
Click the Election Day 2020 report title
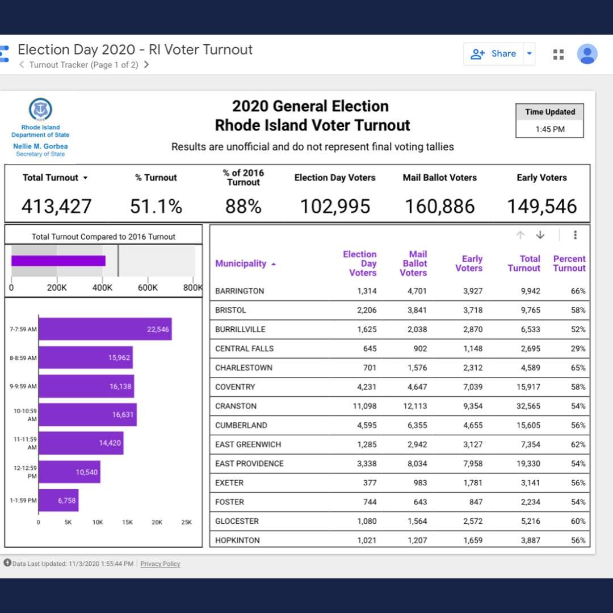click(135, 49)
